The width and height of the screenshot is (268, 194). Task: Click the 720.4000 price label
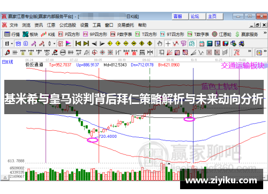click(108, 137)
